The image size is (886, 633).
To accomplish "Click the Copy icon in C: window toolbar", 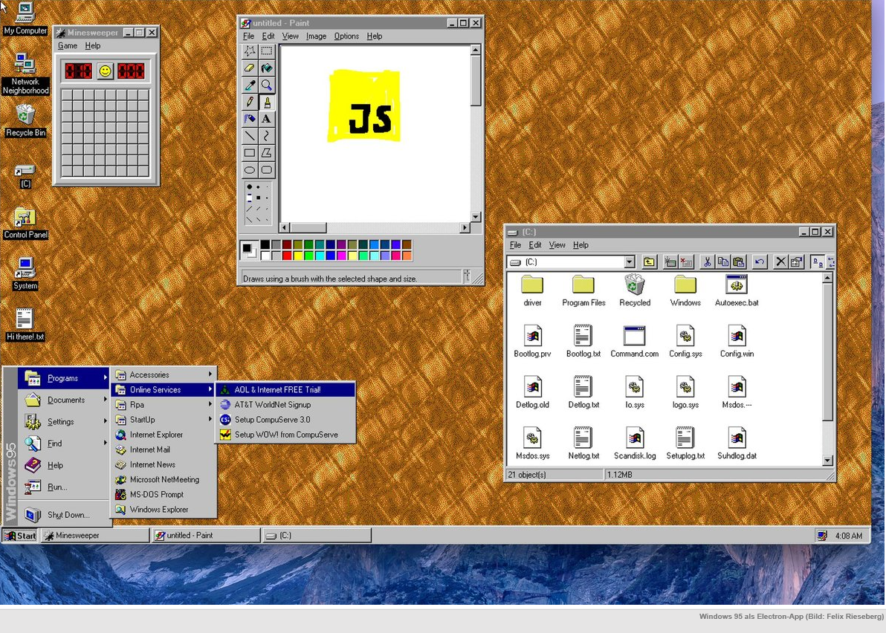I will (x=722, y=262).
